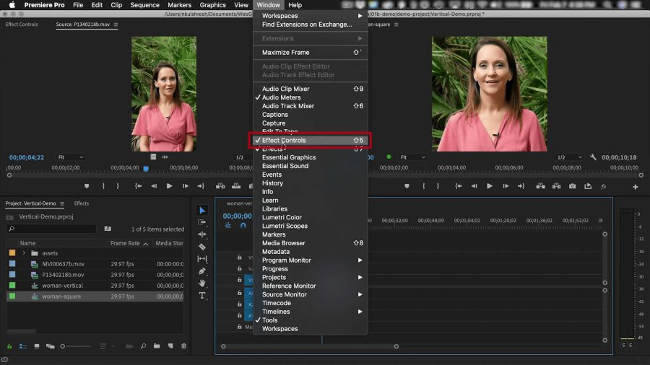Click timeline horizontal zoom scrollbar
This screenshot has height=365, width=650.
tap(310, 346)
